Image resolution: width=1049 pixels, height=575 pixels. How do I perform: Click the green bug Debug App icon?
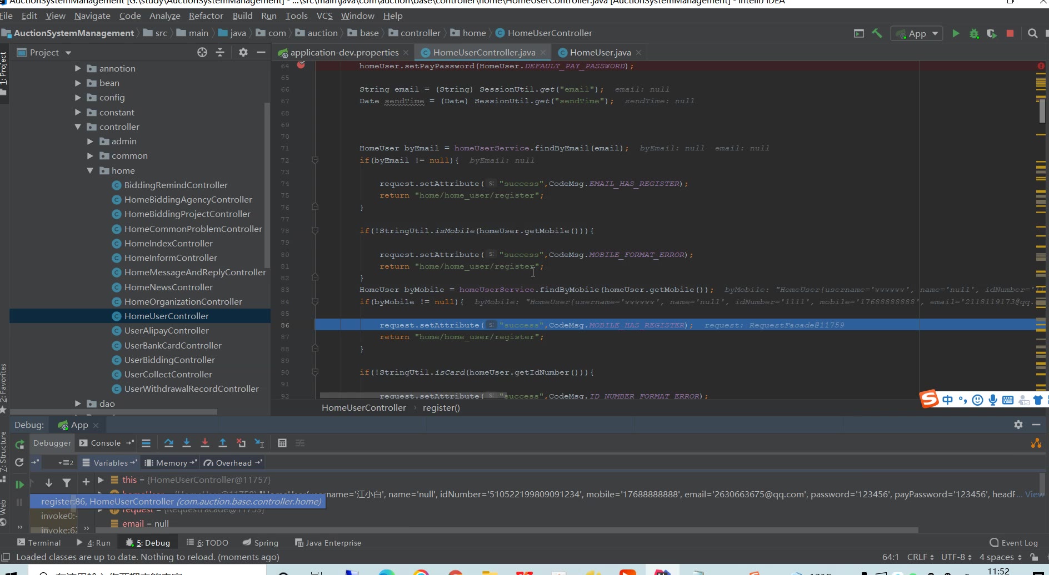pyautogui.click(x=974, y=33)
